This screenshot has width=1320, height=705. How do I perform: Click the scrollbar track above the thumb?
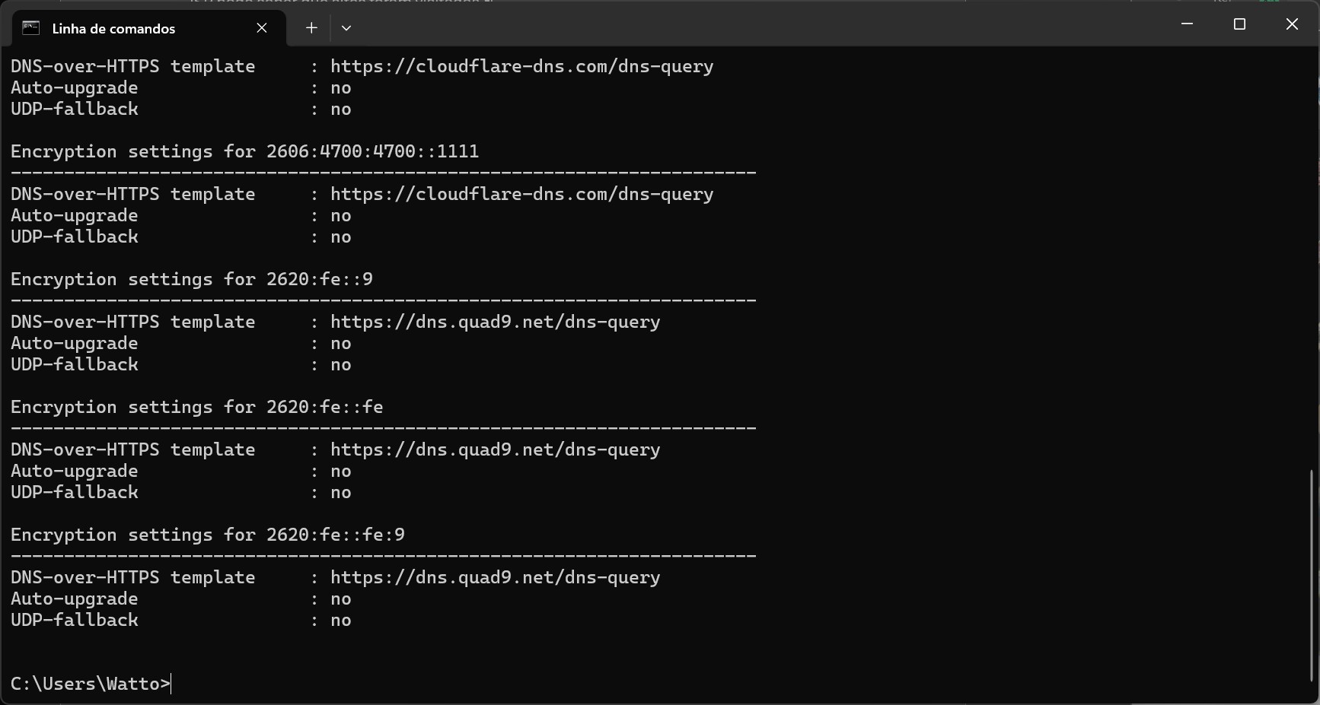(1312, 259)
